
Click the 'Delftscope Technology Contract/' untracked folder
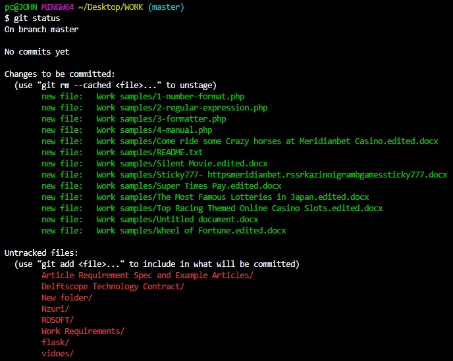click(113, 287)
